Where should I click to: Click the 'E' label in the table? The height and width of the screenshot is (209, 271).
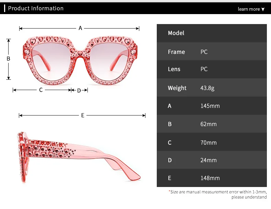pyautogui.click(x=169, y=178)
